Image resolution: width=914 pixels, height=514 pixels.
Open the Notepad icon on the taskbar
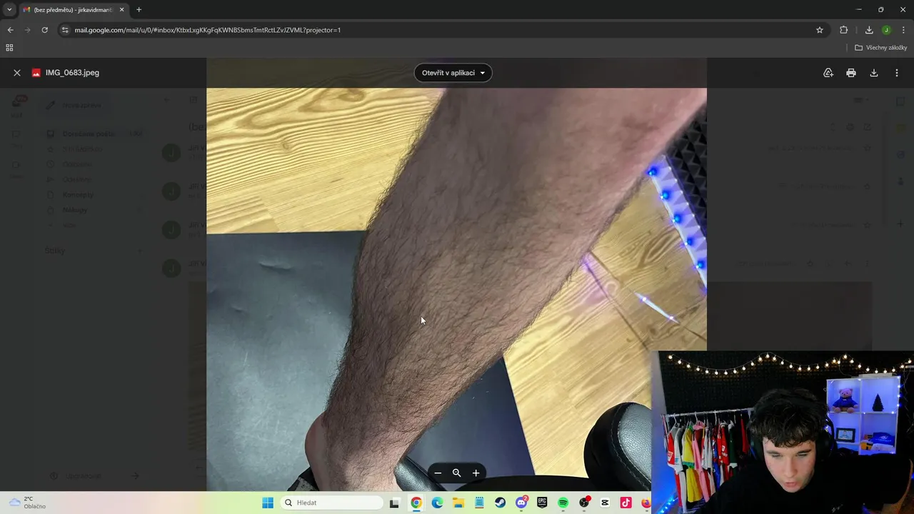[479, 503]
